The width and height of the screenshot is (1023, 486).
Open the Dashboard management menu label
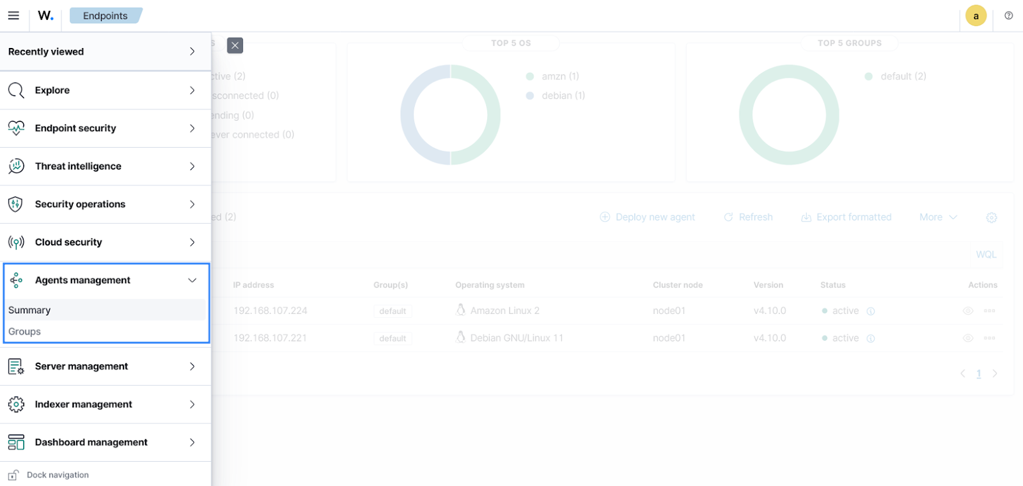pos(91,443)
